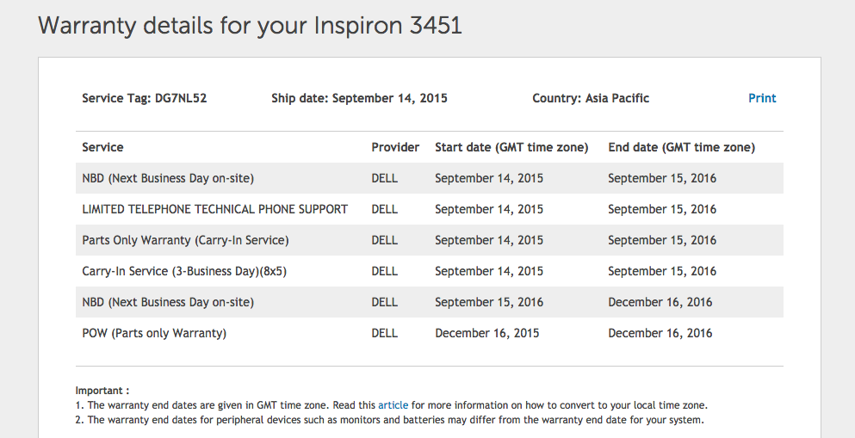Click the NBD row starting September 15, 2016
855x438 pixels.
tap(429, 302)
